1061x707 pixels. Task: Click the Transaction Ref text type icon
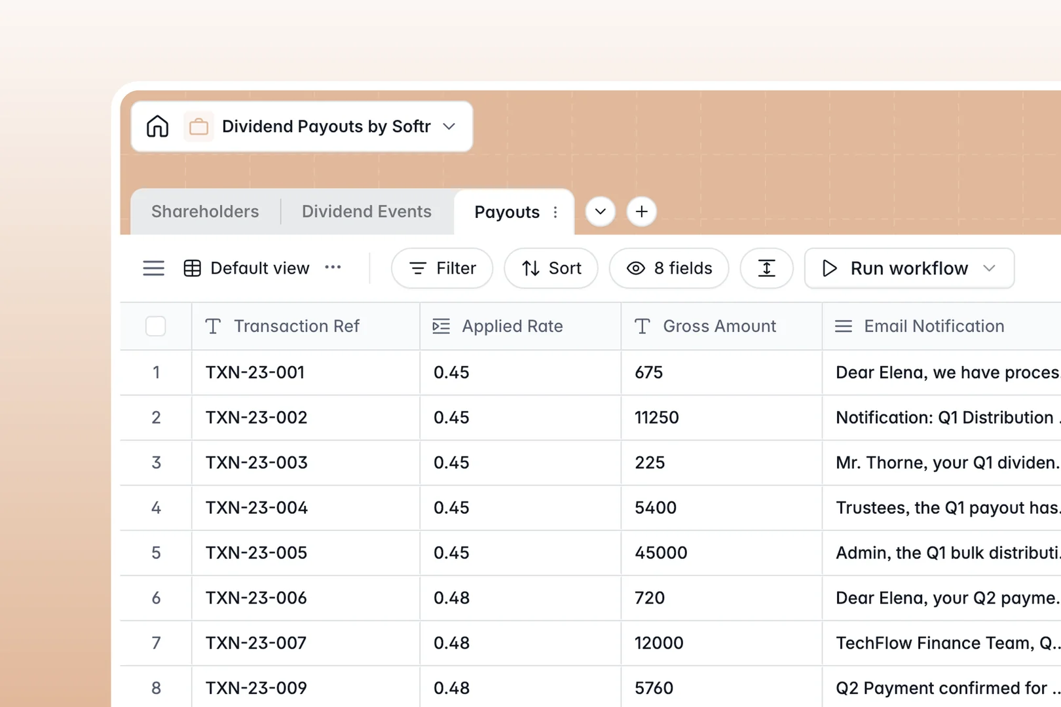click(213, 326)
